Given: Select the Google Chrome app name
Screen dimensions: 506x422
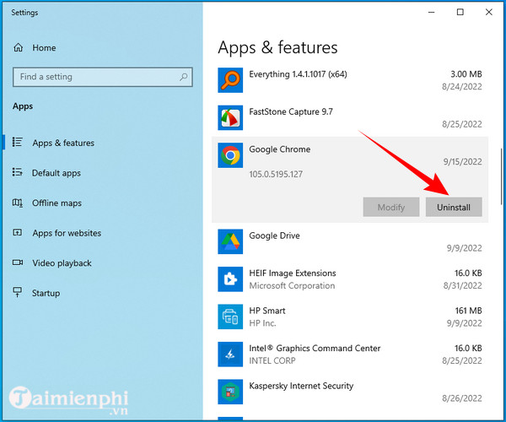Looking at the screenshot, I should [280, 149].
